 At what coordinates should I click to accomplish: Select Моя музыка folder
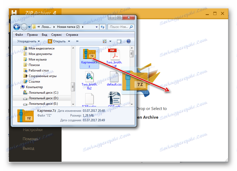[x=38, y=59]
